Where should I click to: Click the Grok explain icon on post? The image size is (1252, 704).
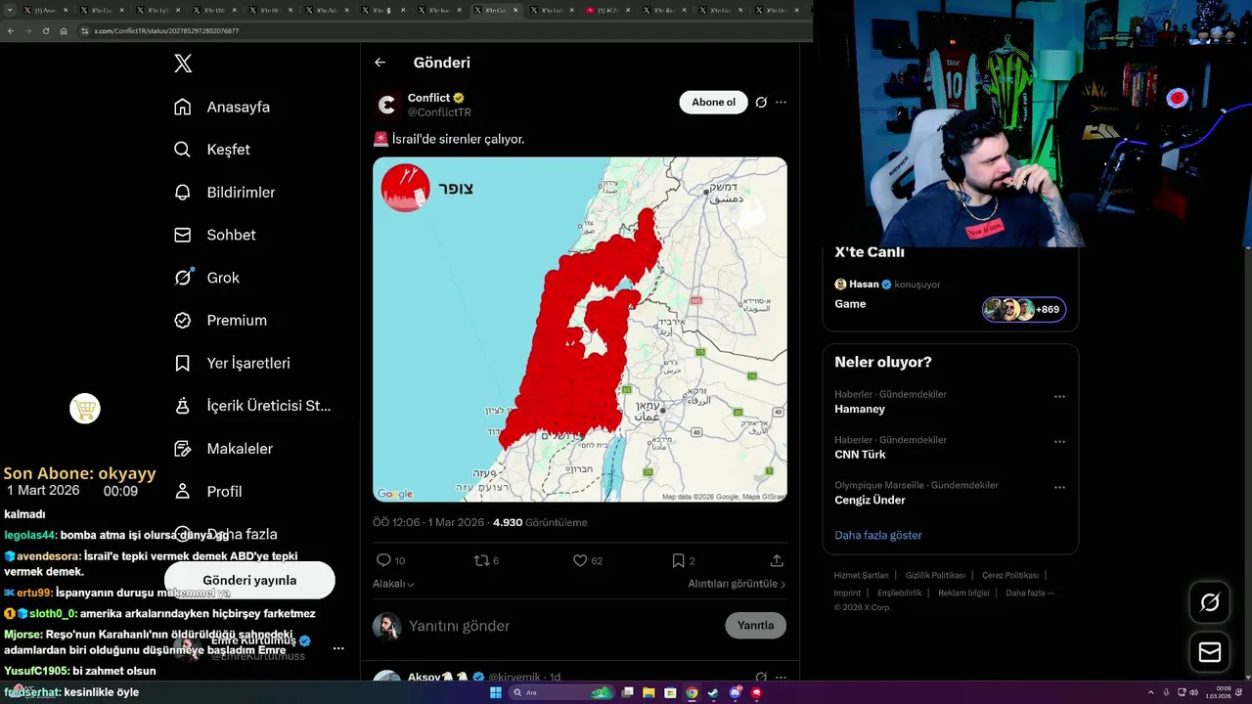pos(761,102)
